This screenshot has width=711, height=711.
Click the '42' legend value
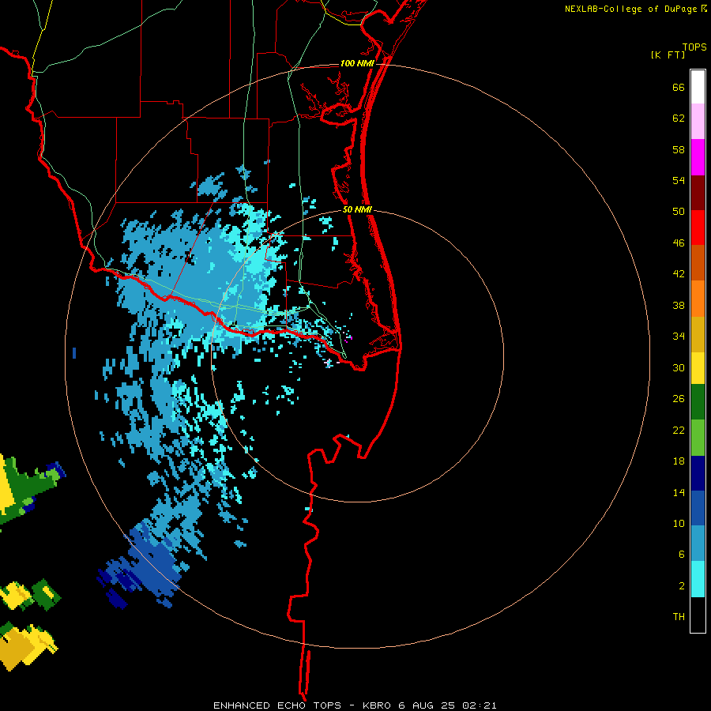pos(679,274)
